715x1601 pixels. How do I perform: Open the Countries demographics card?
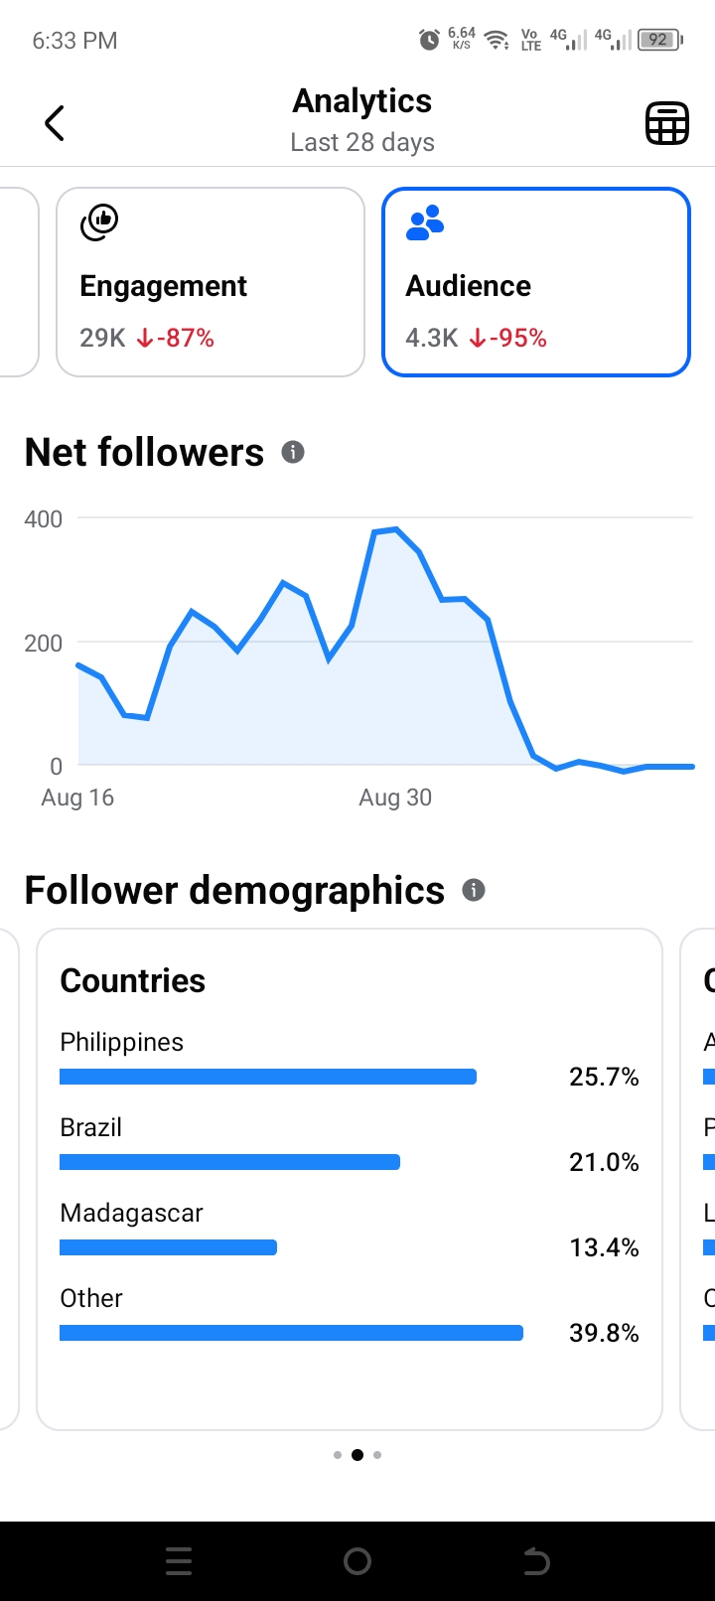tap(350, 1180)
